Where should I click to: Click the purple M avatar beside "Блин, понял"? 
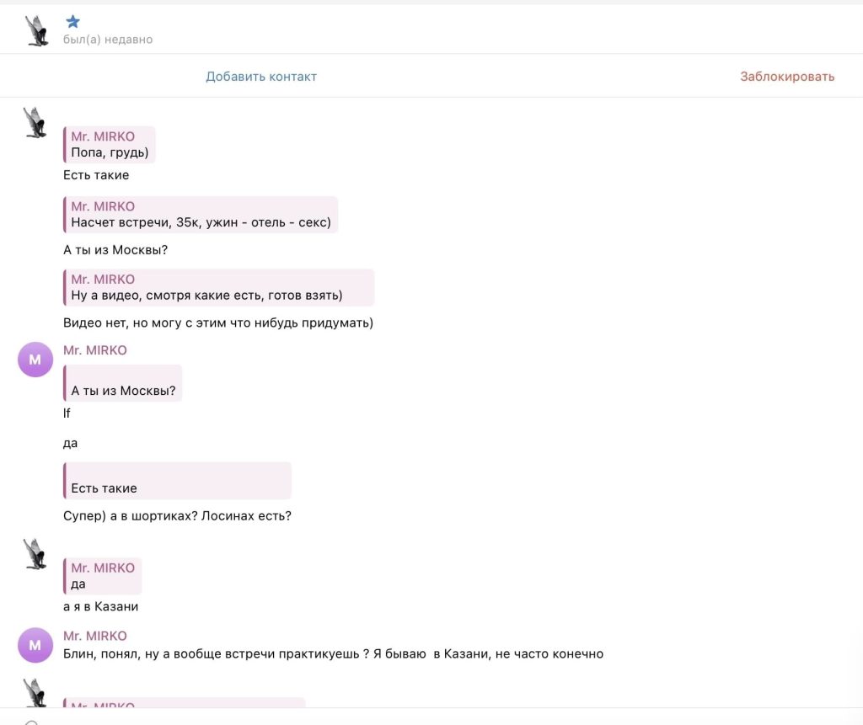point(35,645)
